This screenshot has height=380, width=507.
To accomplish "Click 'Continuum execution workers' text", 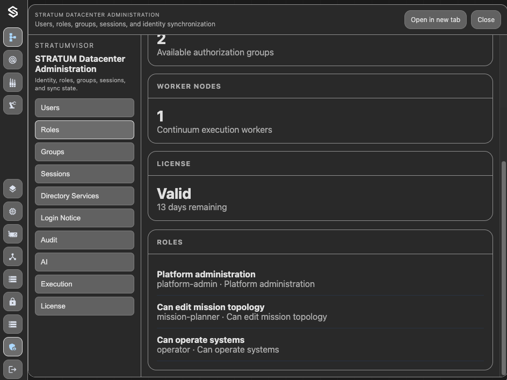I will coord(214,130).
